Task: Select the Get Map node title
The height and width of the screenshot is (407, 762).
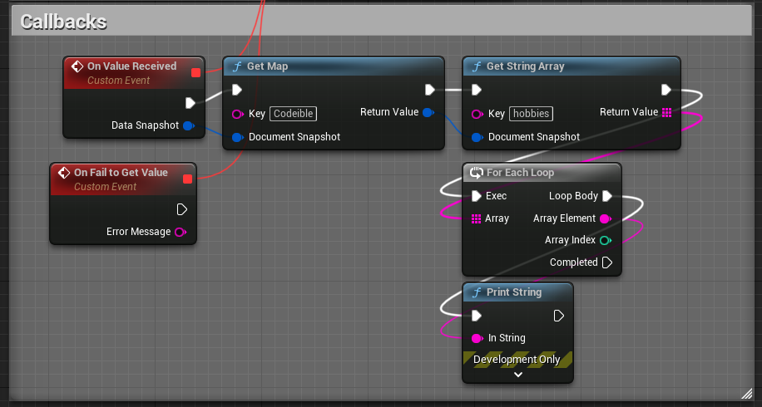Action: pos(267,66)
